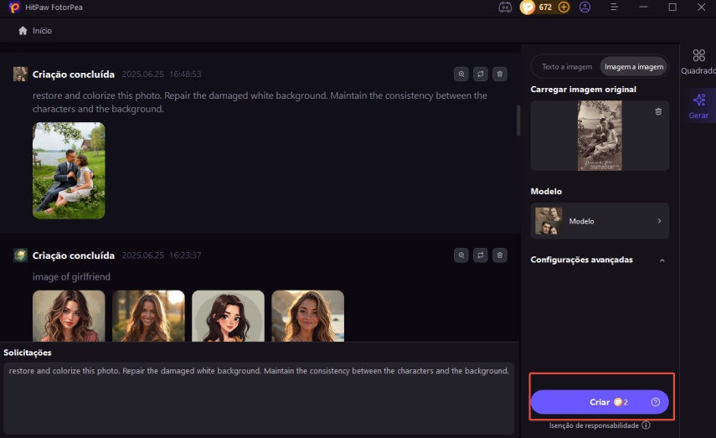The height and width of the screenshot is (438, 716).
Task: Click avatar icon of girlfriend creation
Action: coord(20,255)
